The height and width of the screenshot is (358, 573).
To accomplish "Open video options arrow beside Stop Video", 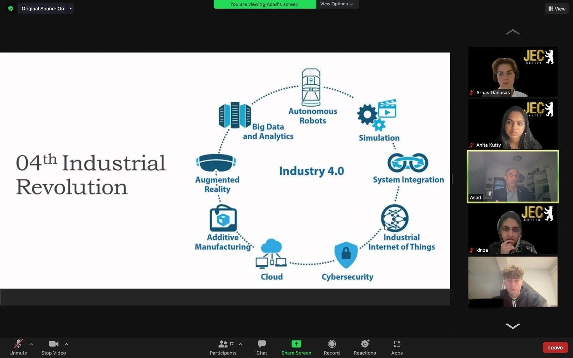I will [x=66, y=344].
